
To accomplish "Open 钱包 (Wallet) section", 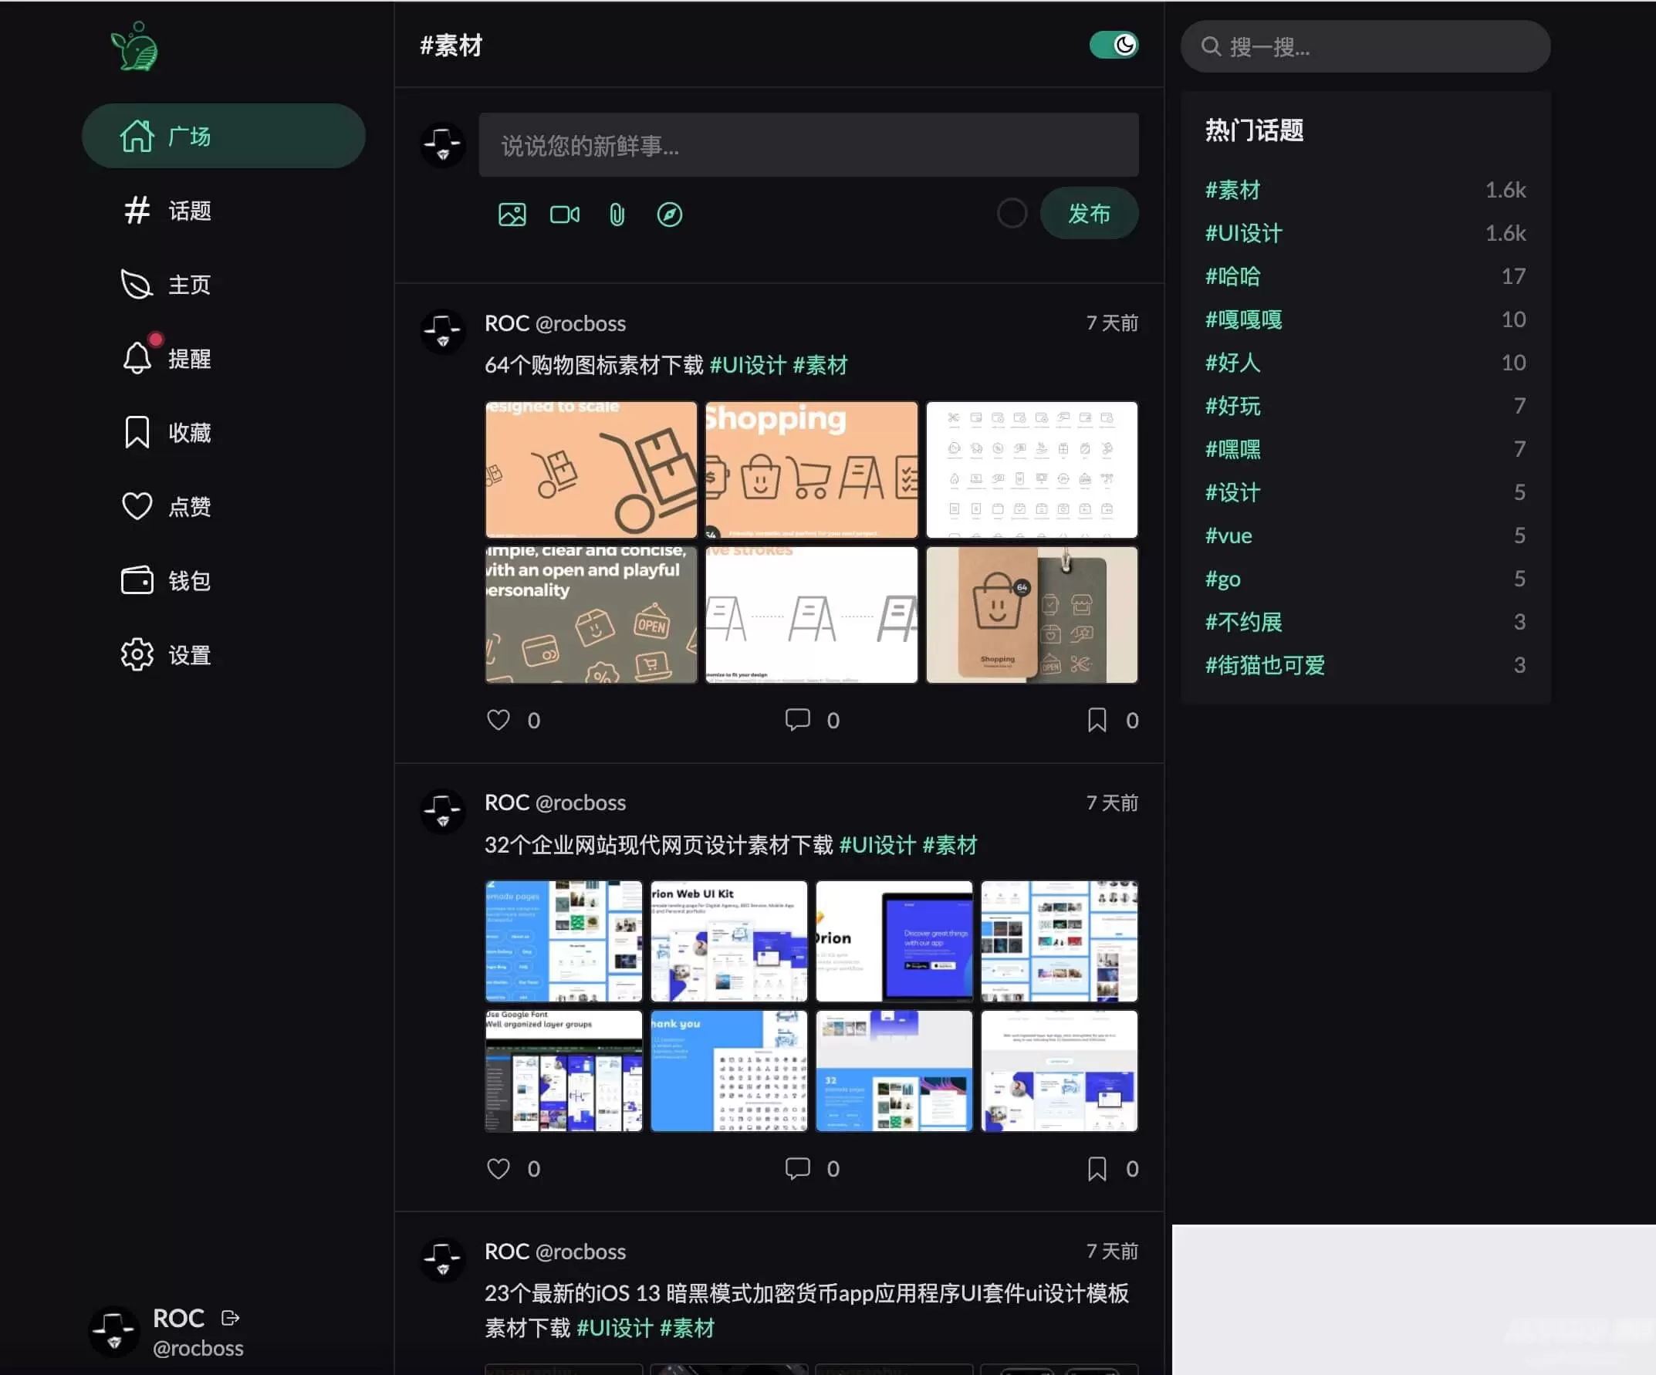I will point(190,579).
